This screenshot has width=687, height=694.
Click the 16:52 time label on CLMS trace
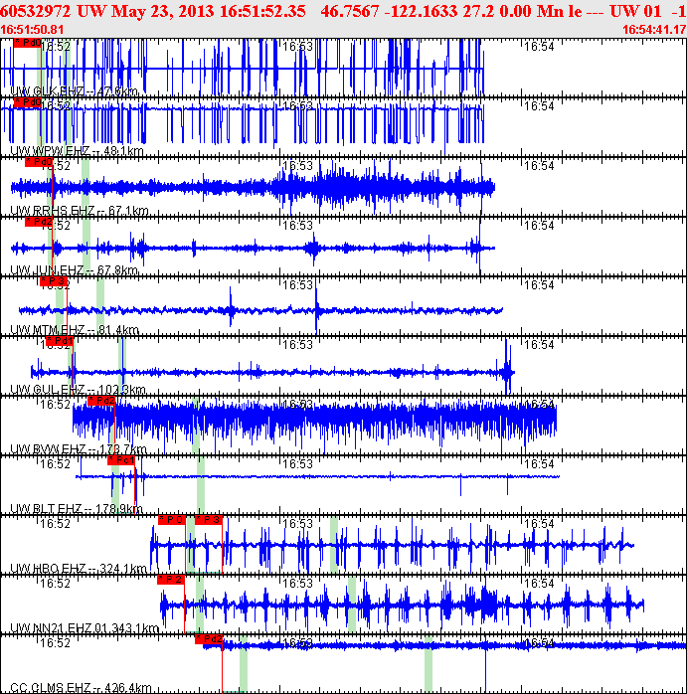pos(56,643)
